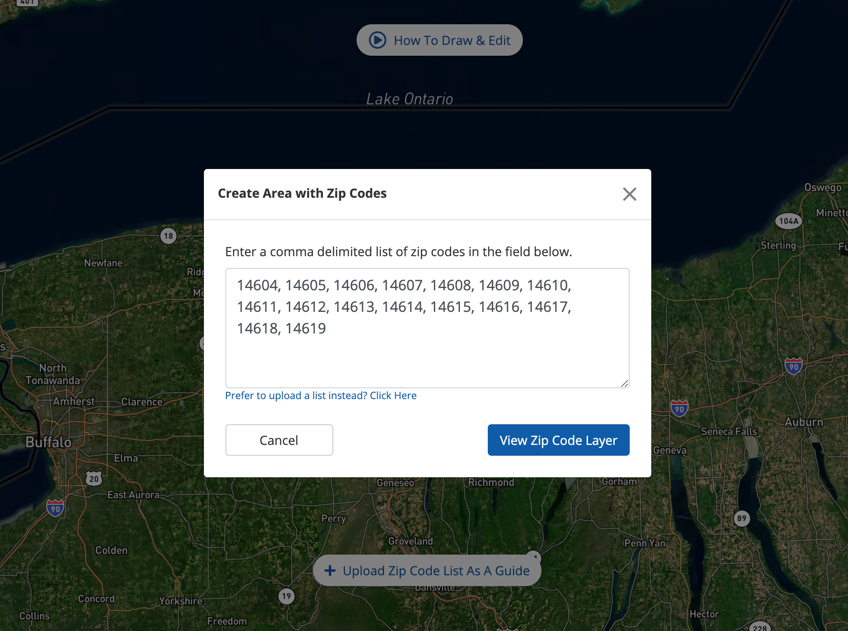Click the Auburn label on the map
Screen dimensions: 848x631
[x=804, y=422]
